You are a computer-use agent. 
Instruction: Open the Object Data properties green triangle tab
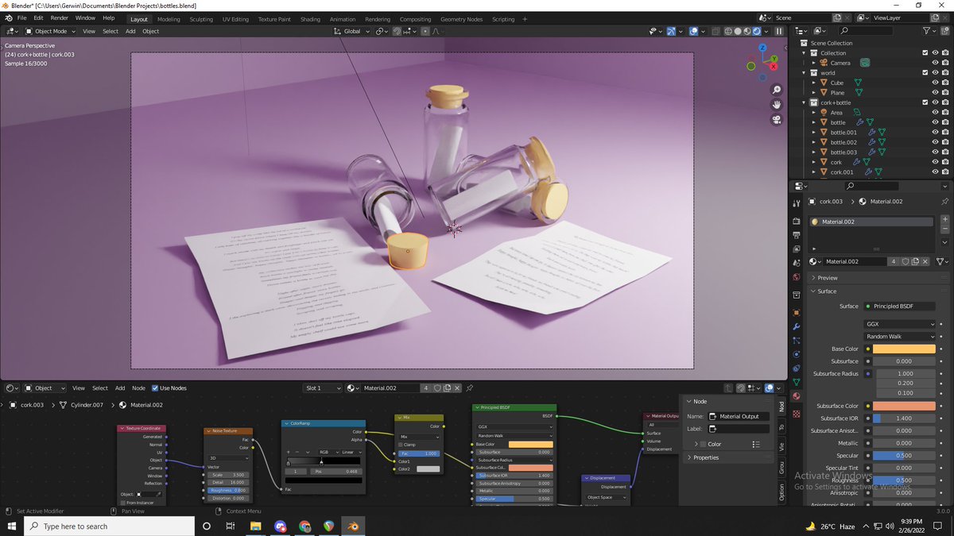(x=796, y=382)
